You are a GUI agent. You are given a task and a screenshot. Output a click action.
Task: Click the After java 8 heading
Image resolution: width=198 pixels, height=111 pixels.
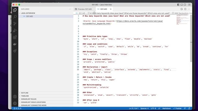pyautogui.click(x=91, y=100)
